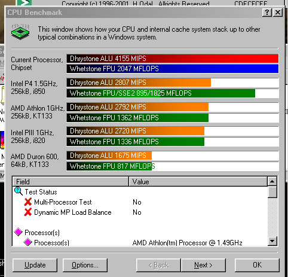
Task: Click red X icon beside Multi-Processor Test
Action: [x=28, y=202]
